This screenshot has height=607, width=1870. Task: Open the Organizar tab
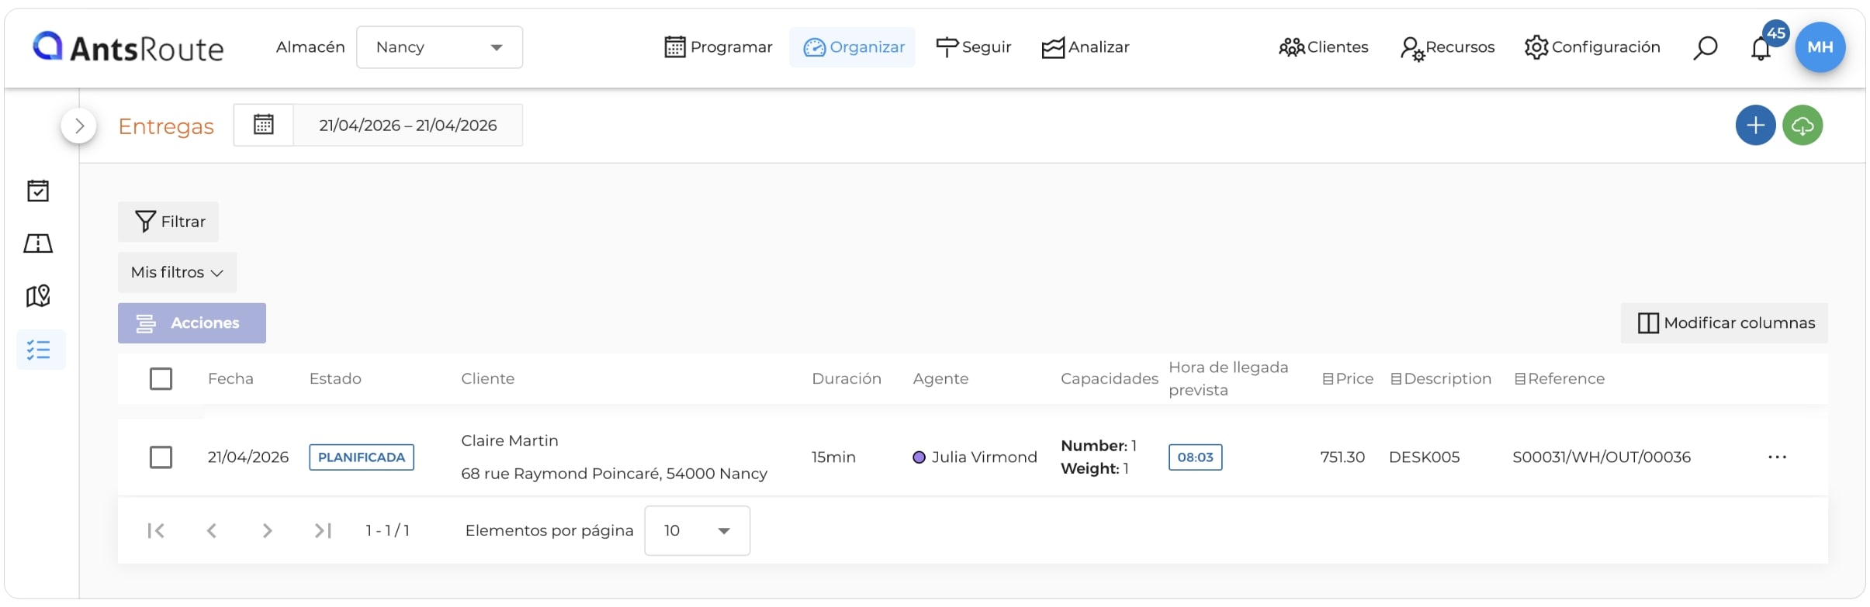(x=853, y=47)
